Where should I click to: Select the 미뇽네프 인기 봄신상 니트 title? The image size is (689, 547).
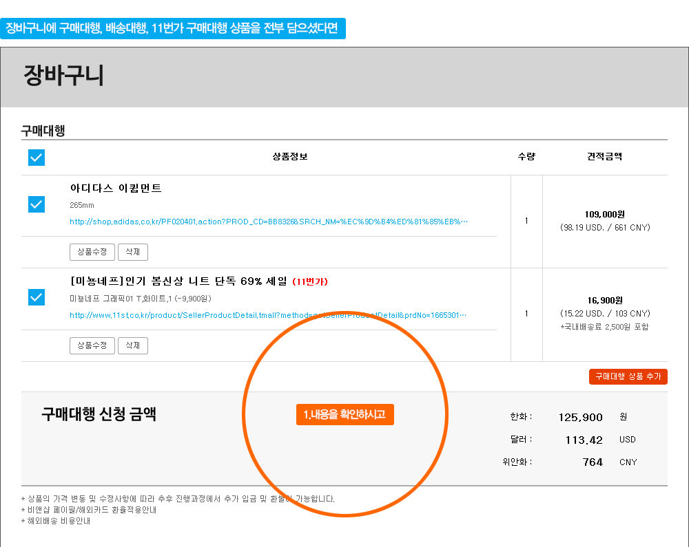click(x=179, y=281)
